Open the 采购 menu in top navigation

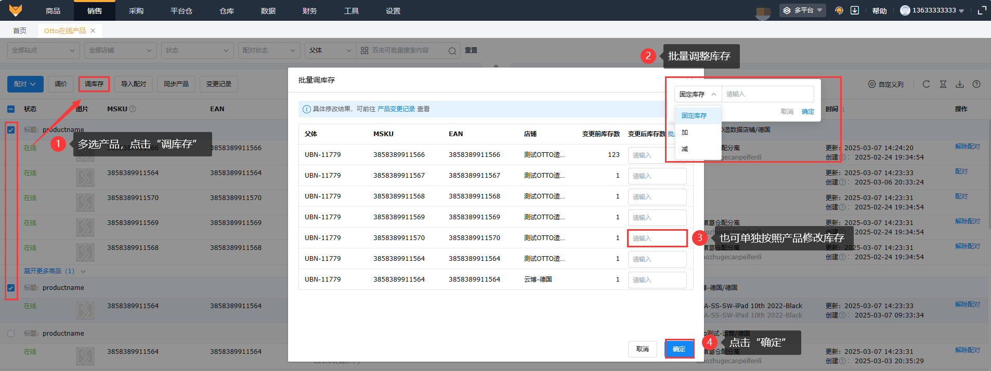point(136,11)
